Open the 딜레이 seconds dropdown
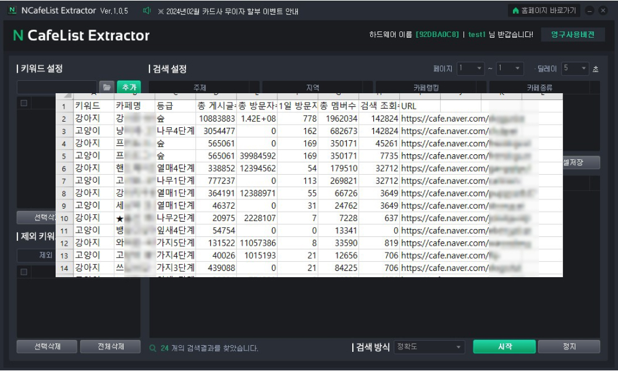This screenshot has height=371, width=618. click(x=575, y=69)
